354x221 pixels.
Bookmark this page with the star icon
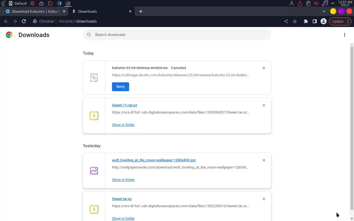(295, 21)
